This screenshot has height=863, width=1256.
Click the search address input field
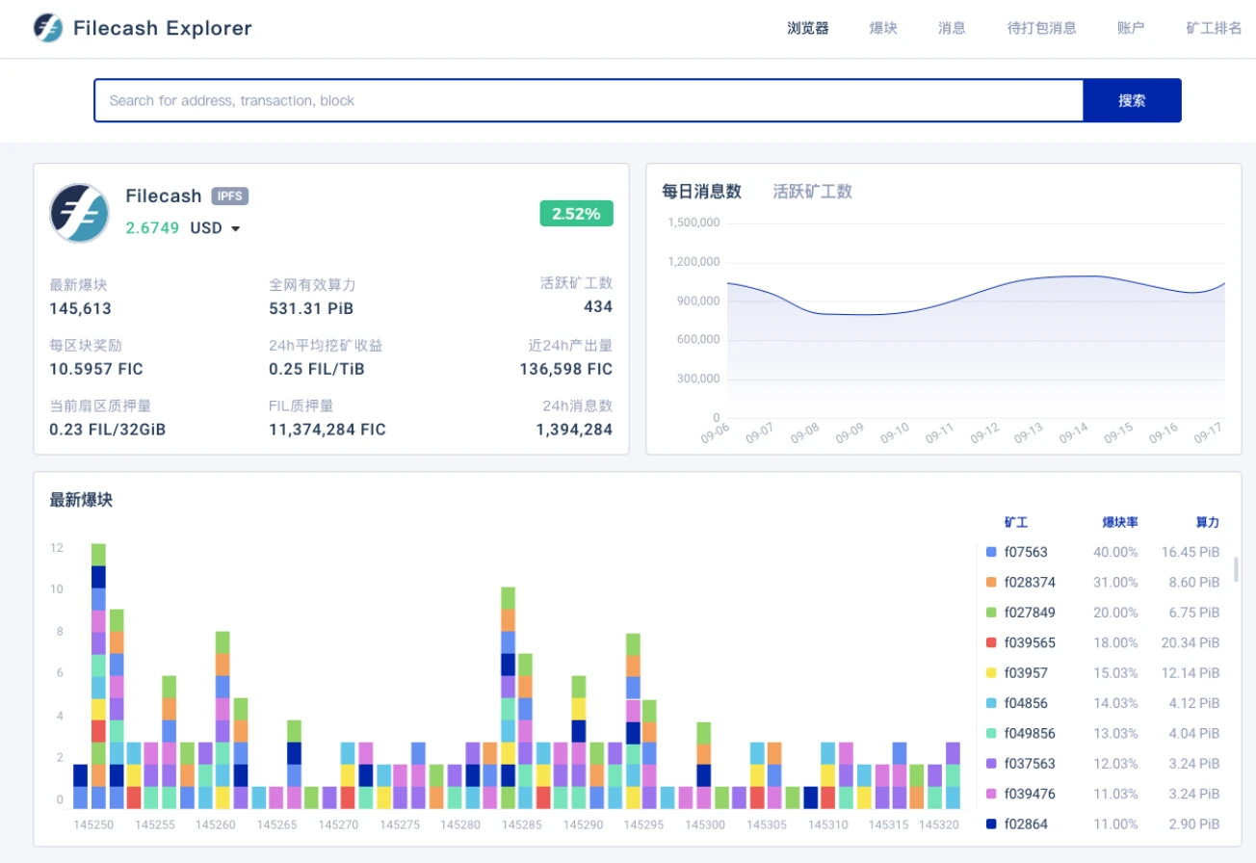click(x=589, y=100)
